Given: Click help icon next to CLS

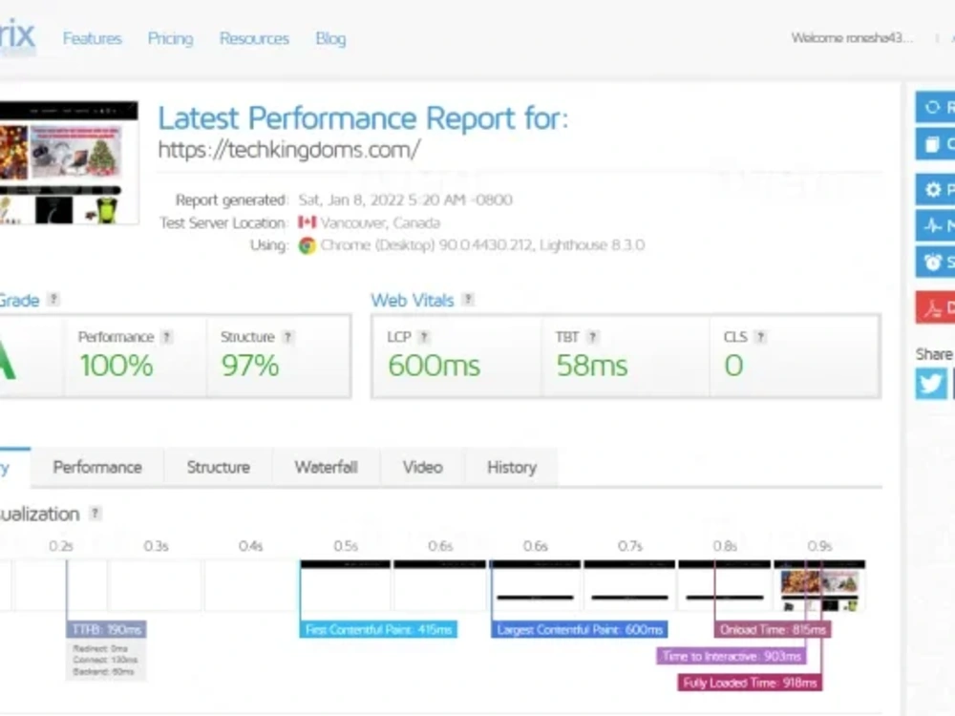Looking at the screenshot, I should coord(760,337).
